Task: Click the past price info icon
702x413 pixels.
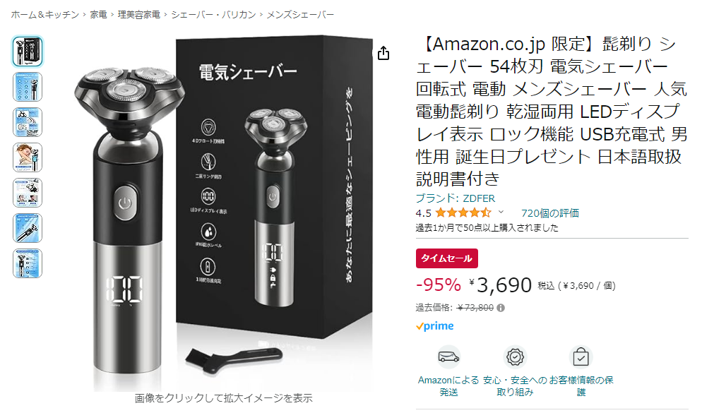Action: tap(501, 308)
